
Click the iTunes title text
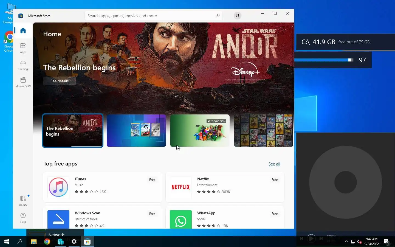(x=80, y=179)
